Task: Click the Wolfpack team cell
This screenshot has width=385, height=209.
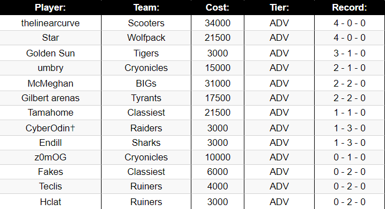Action: pos(146,37)
